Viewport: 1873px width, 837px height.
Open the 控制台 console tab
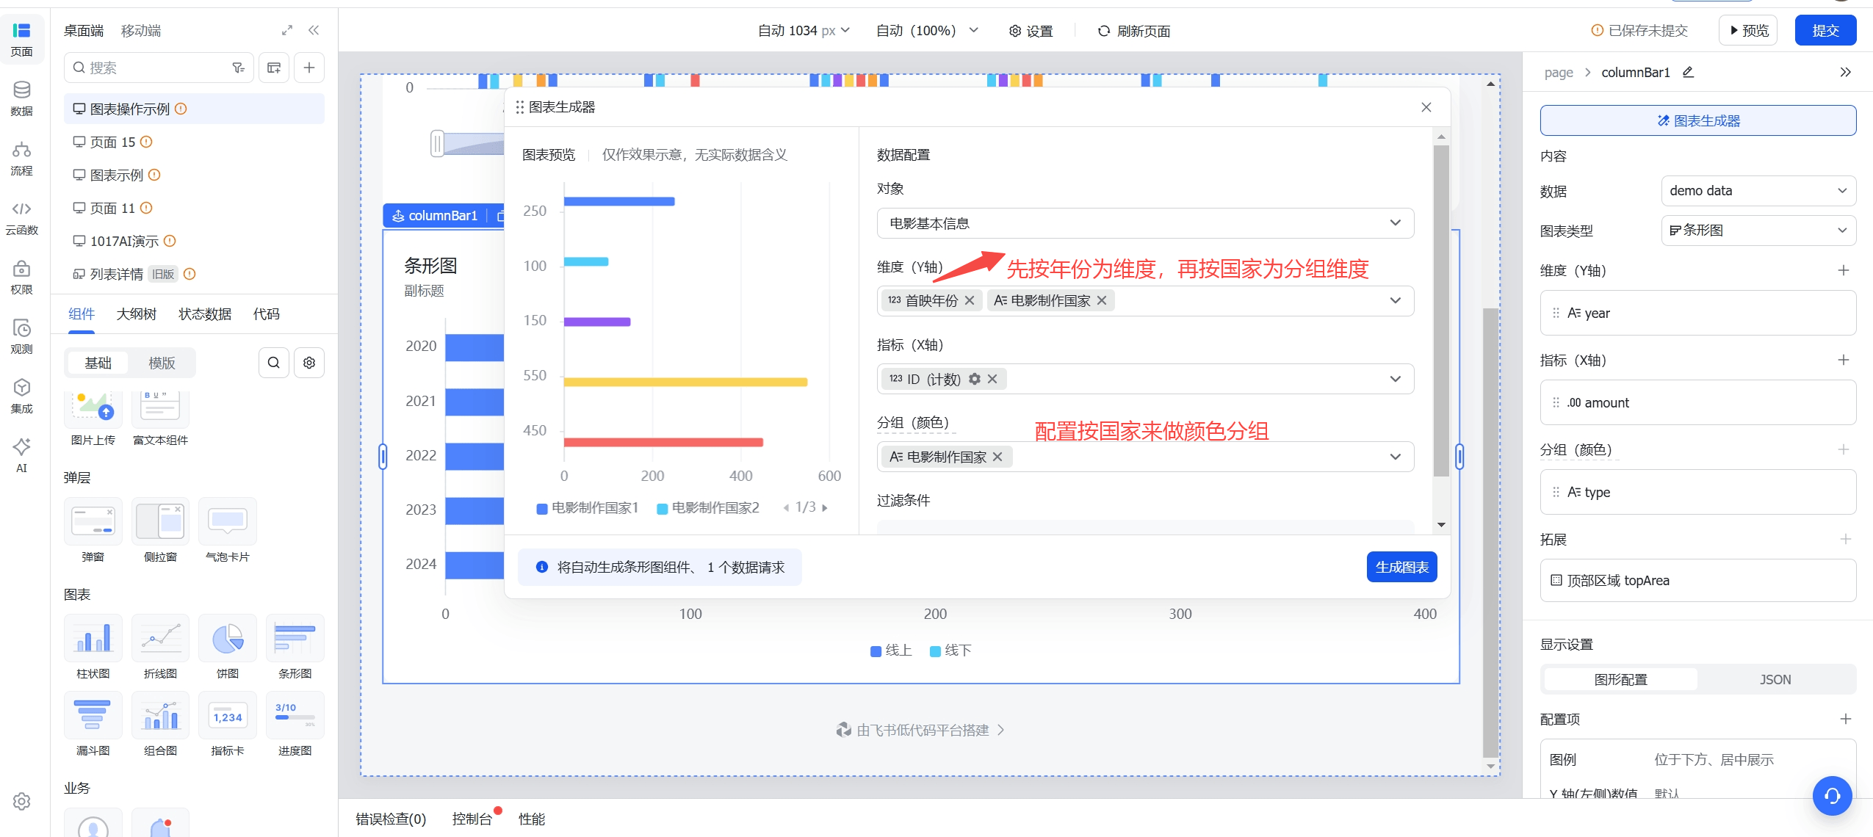(472, 819)
